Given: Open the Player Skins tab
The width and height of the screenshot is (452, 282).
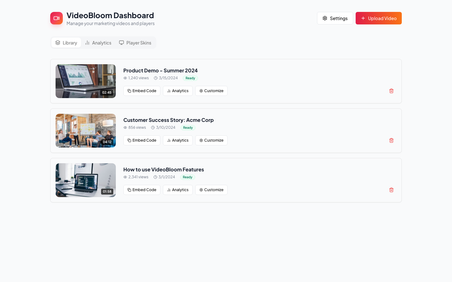Looking at the screenshot, I should pos(135,43).
